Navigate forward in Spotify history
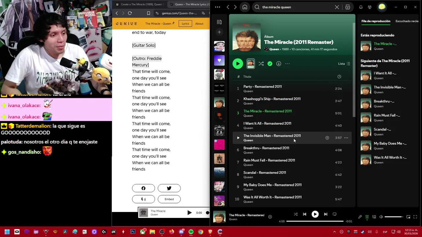The width and height of the screenshot is (422, 237). click(235, 7)
